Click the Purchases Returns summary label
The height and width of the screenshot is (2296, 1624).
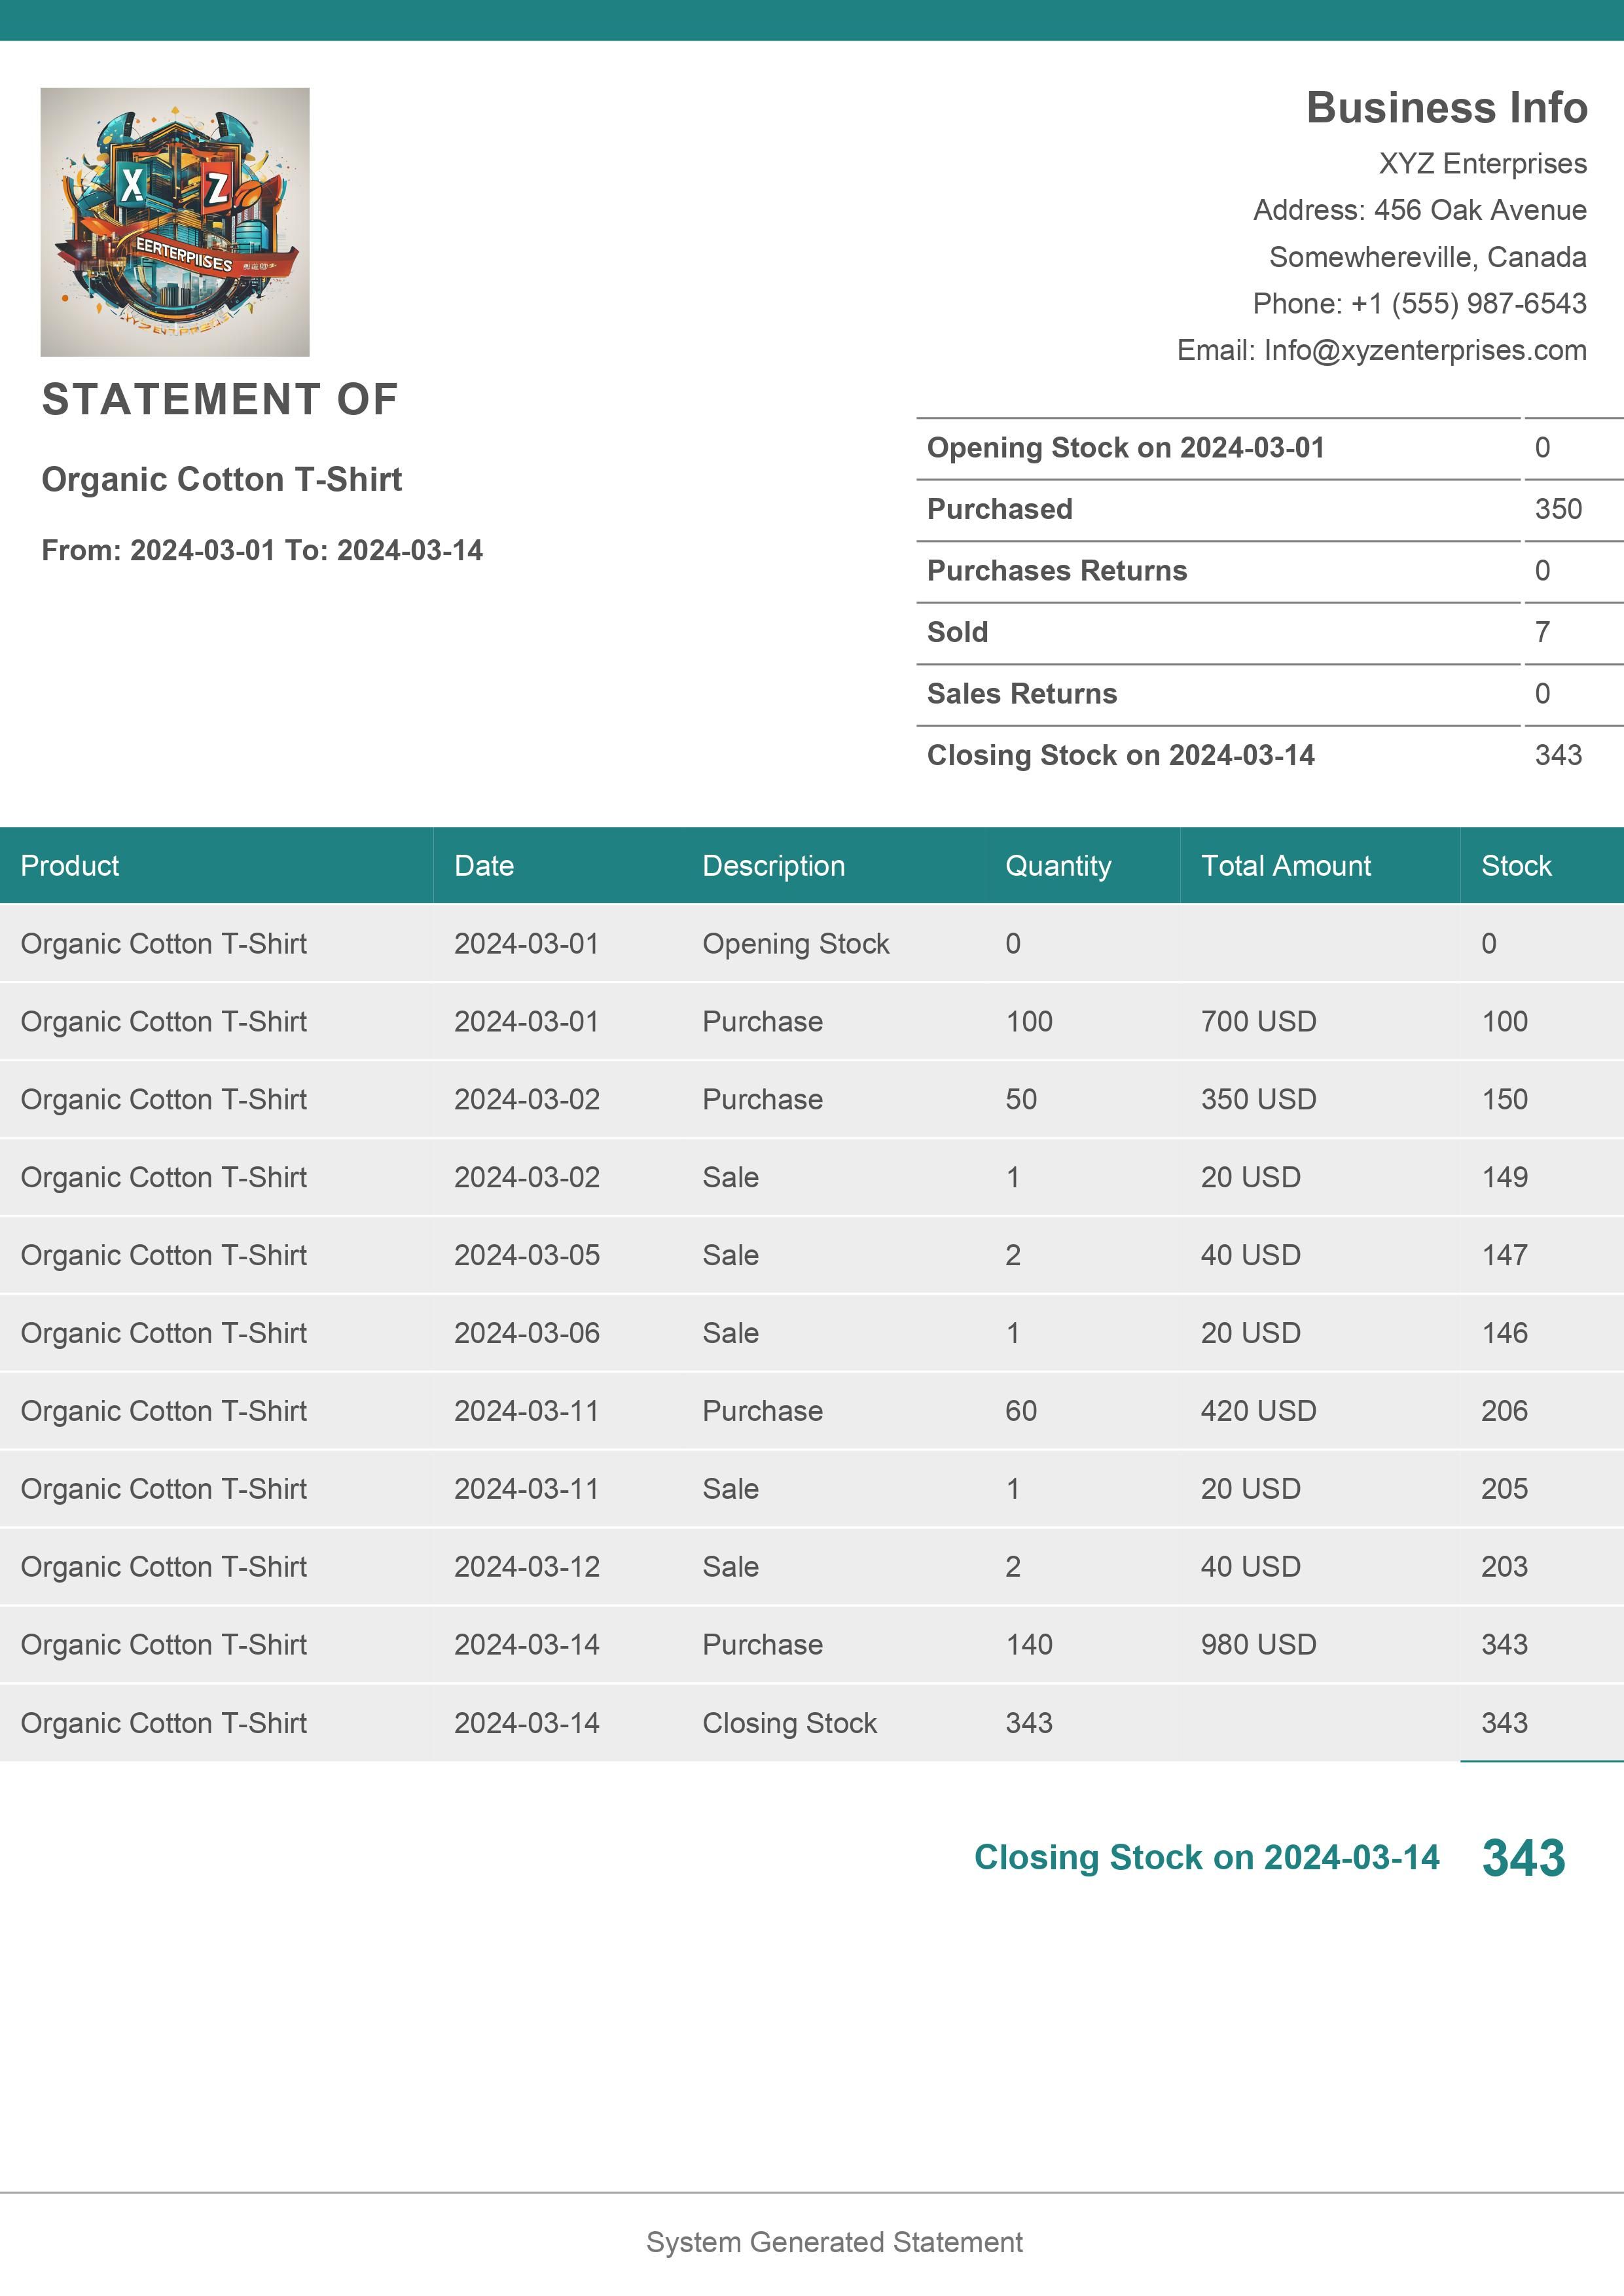1056,570
